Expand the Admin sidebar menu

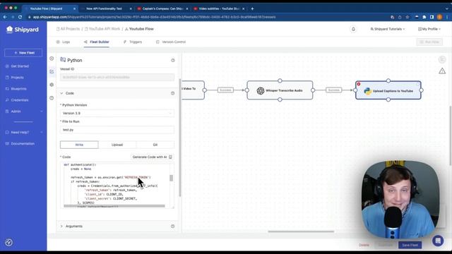[x=23, y=111]
